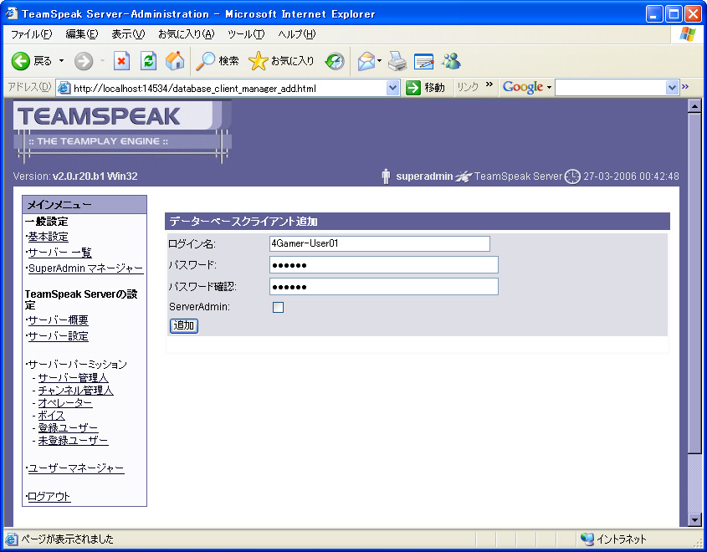Click the TeamSpeak logo banner
This screenshot has width=707, height=552.
coord(122,130)
